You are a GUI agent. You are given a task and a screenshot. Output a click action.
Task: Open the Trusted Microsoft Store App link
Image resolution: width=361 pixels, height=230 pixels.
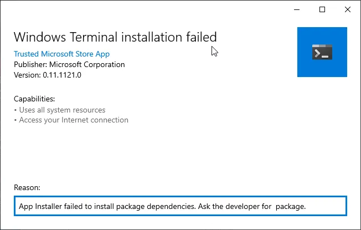pyautogui.click(x=61, y=54)
